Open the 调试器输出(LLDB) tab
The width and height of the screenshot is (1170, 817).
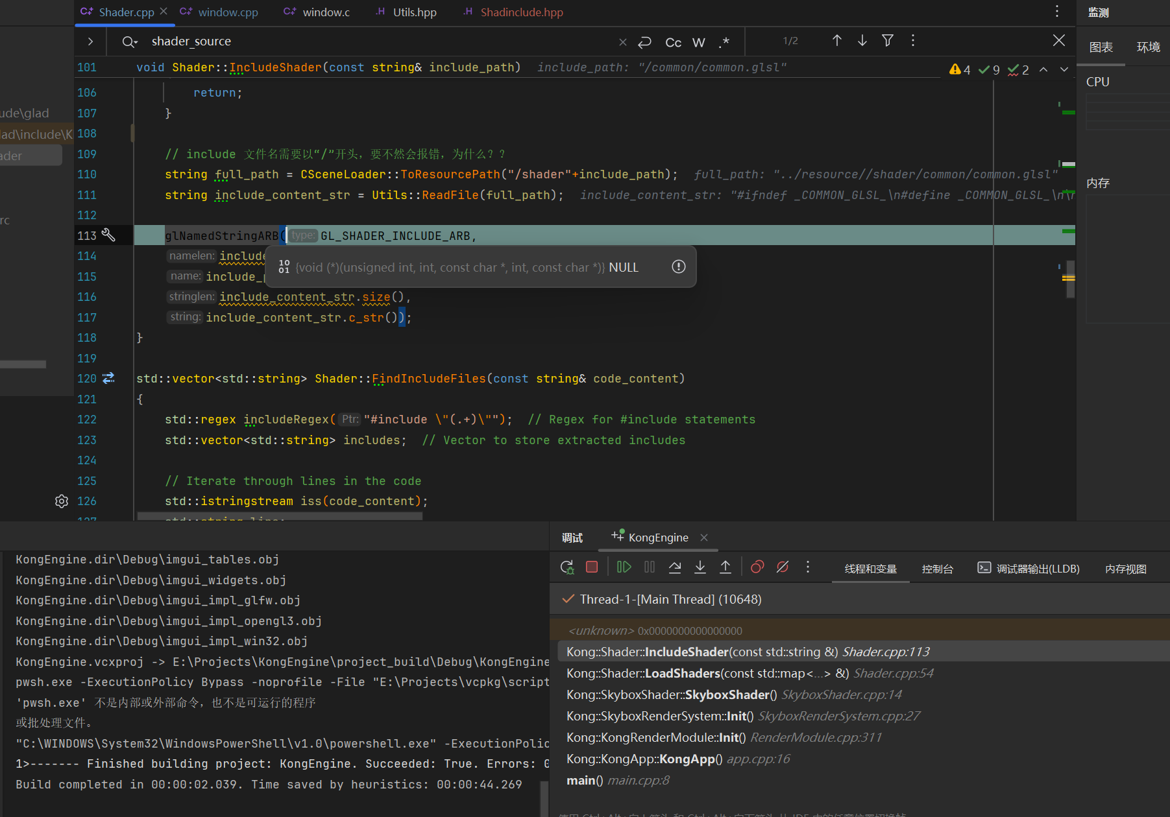1029,569
